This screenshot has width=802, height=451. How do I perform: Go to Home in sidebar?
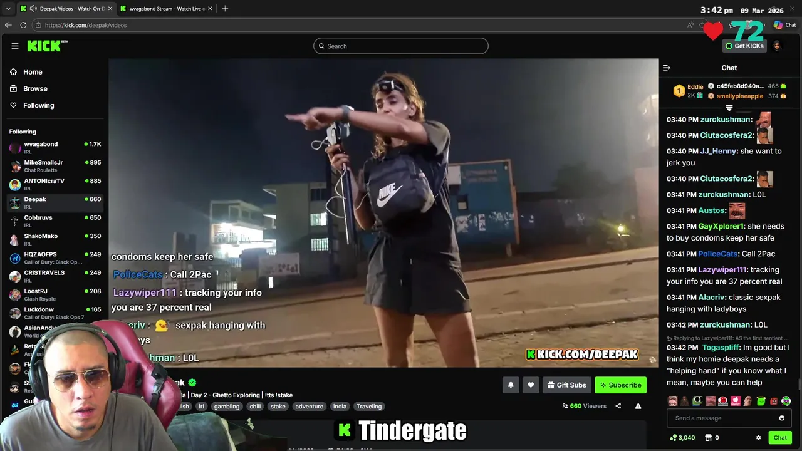[26, 72]
